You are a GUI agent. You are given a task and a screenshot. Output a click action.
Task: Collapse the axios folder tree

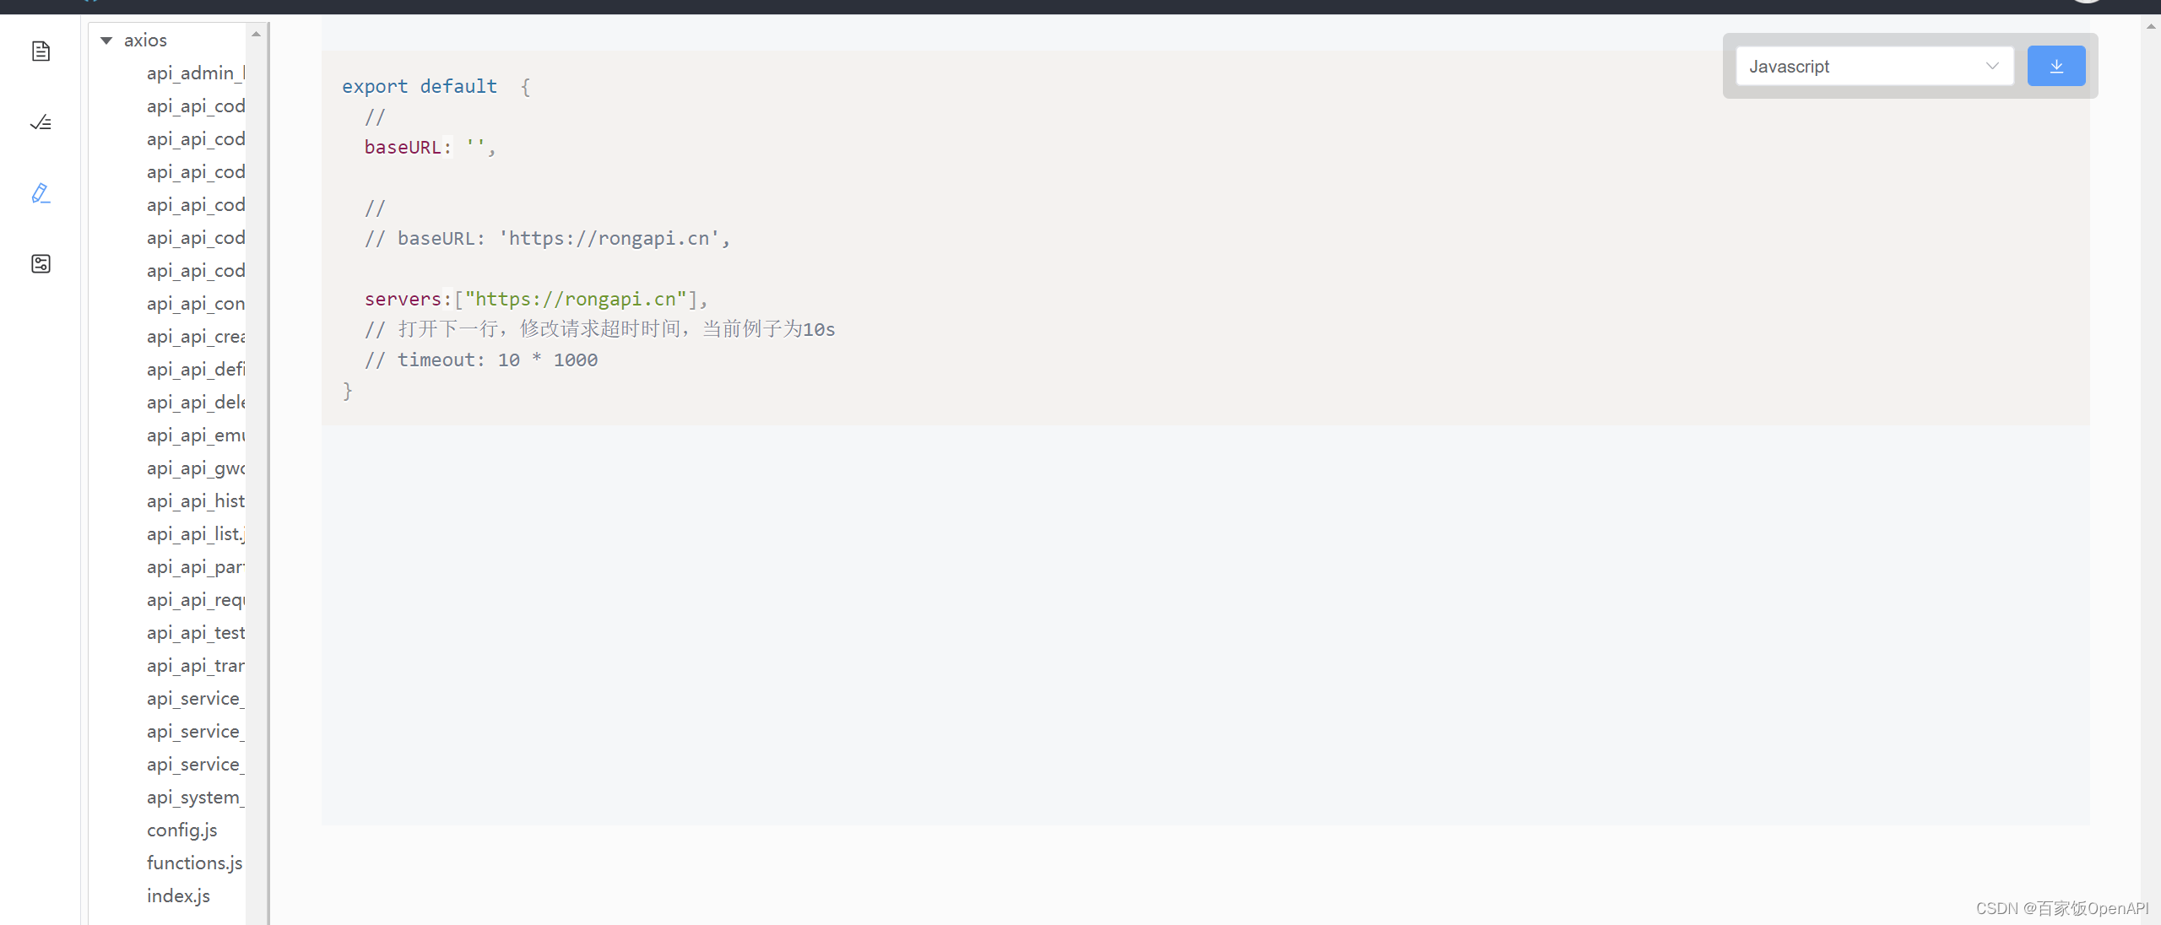coord(106,40)
